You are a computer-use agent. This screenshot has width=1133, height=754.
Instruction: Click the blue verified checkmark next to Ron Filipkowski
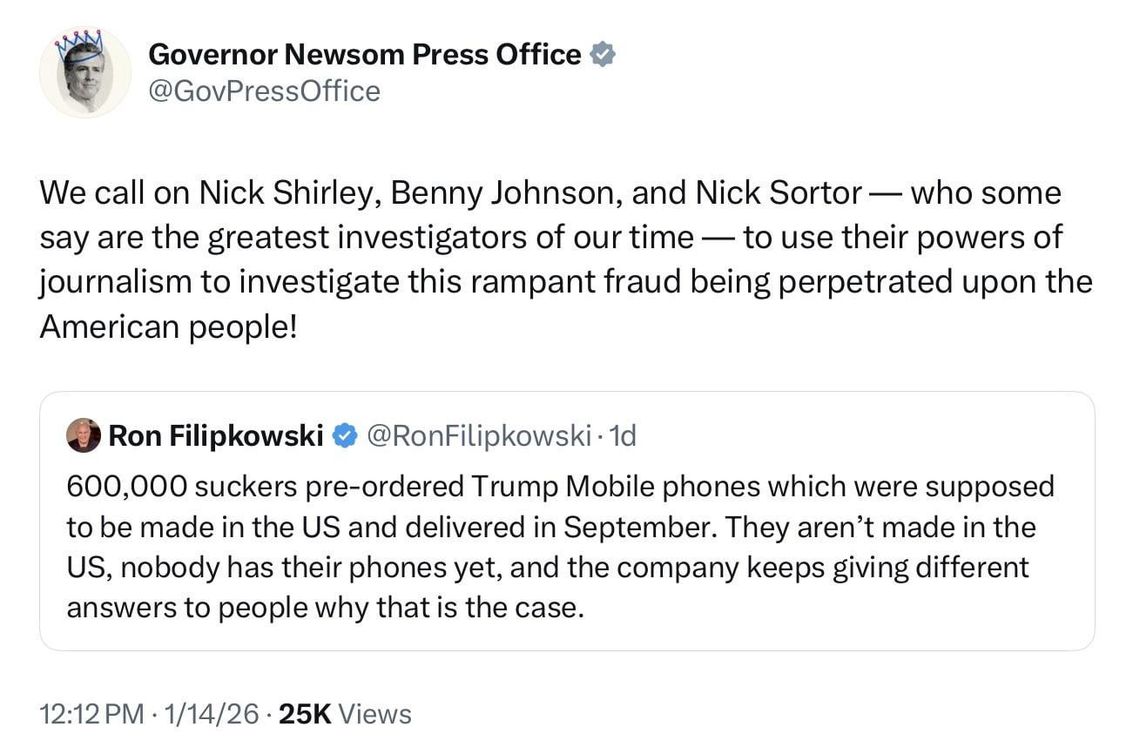[345, 434]
